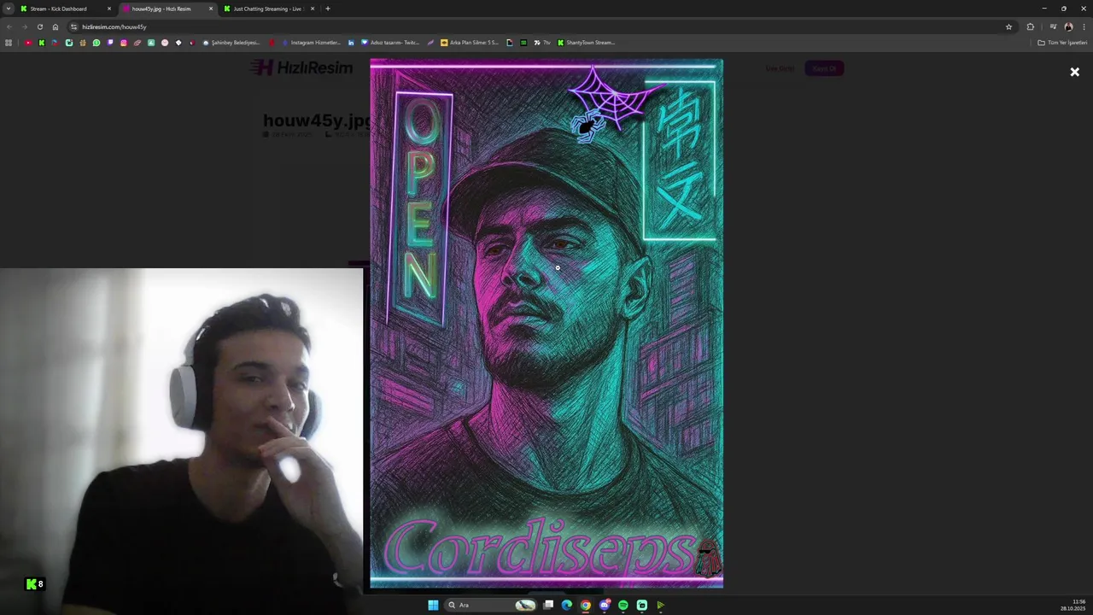Open Spotify from the taskbar
This screenshot has height=615, width=1093.
(623, 605)
